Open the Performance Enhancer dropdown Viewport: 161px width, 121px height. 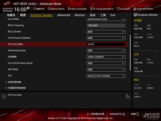pyautogui.click(x=106, y=38)
